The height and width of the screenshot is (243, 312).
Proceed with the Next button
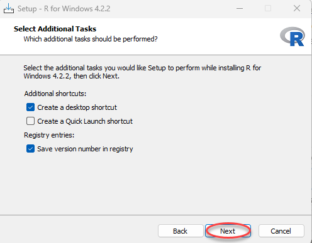228,231
